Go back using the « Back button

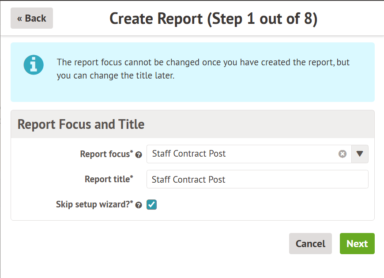tap(32, 18)
